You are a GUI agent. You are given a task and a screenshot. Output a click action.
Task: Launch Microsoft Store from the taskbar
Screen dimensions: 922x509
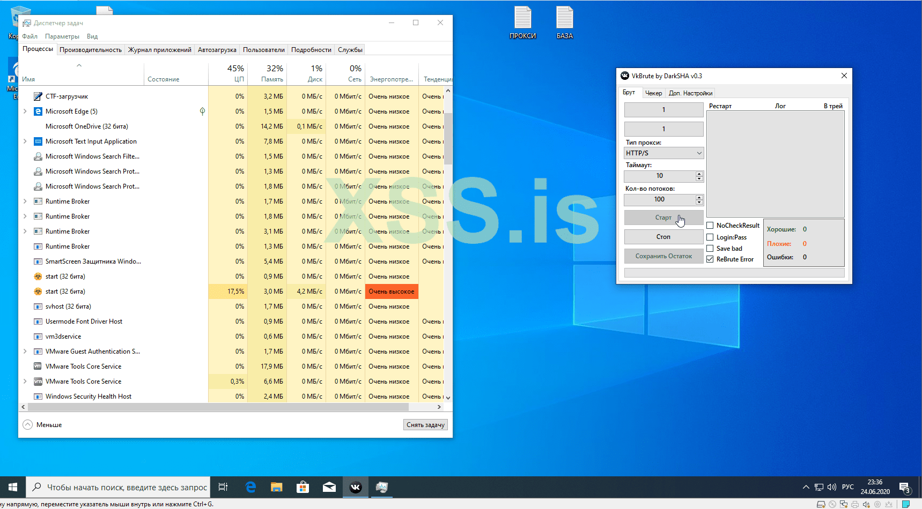coord(303,487)
